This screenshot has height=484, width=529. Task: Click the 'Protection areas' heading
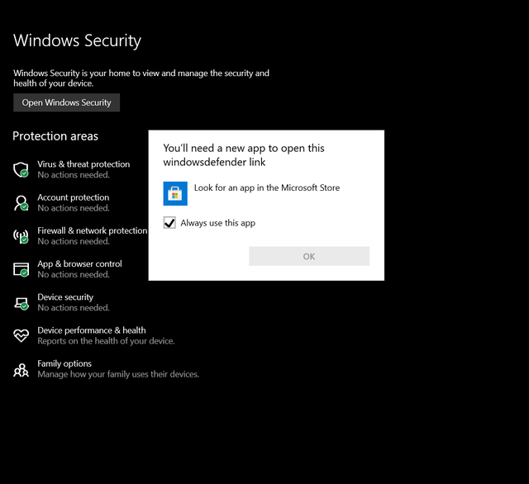(55, 135)
